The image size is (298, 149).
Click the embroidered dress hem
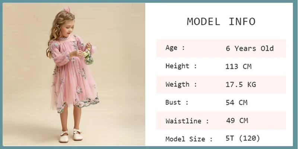point(78,104)
